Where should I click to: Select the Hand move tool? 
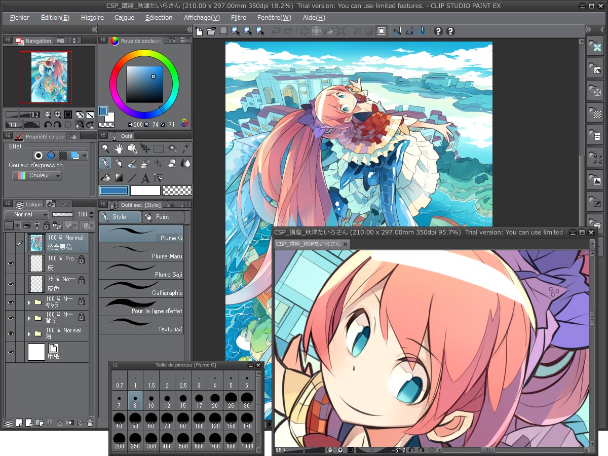[119, 148]
